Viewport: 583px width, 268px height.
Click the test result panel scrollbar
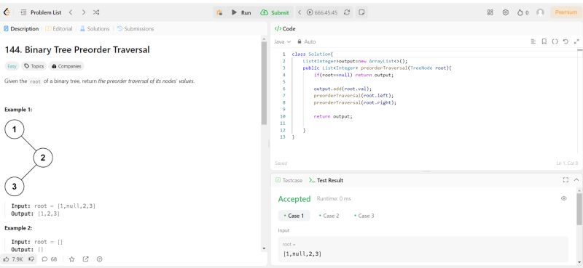(579, 208)
